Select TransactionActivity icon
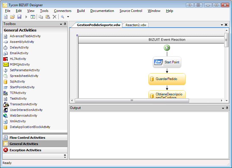 6,104
